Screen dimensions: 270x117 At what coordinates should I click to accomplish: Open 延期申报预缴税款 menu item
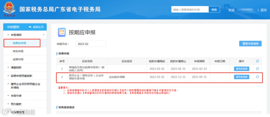[21, 76]
